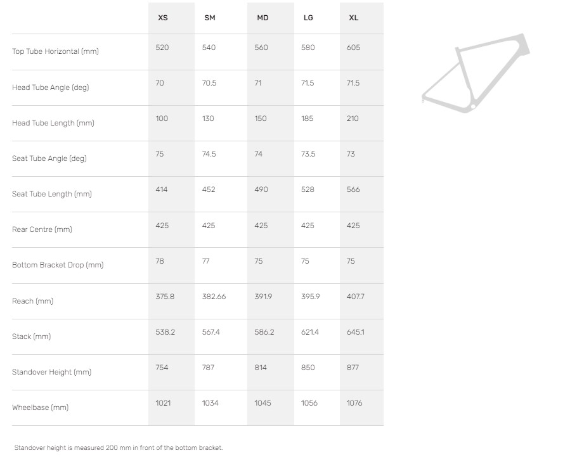577x462 pixels.
Task: Click the bike frame diagram image
Action: (x=476, y=72)
